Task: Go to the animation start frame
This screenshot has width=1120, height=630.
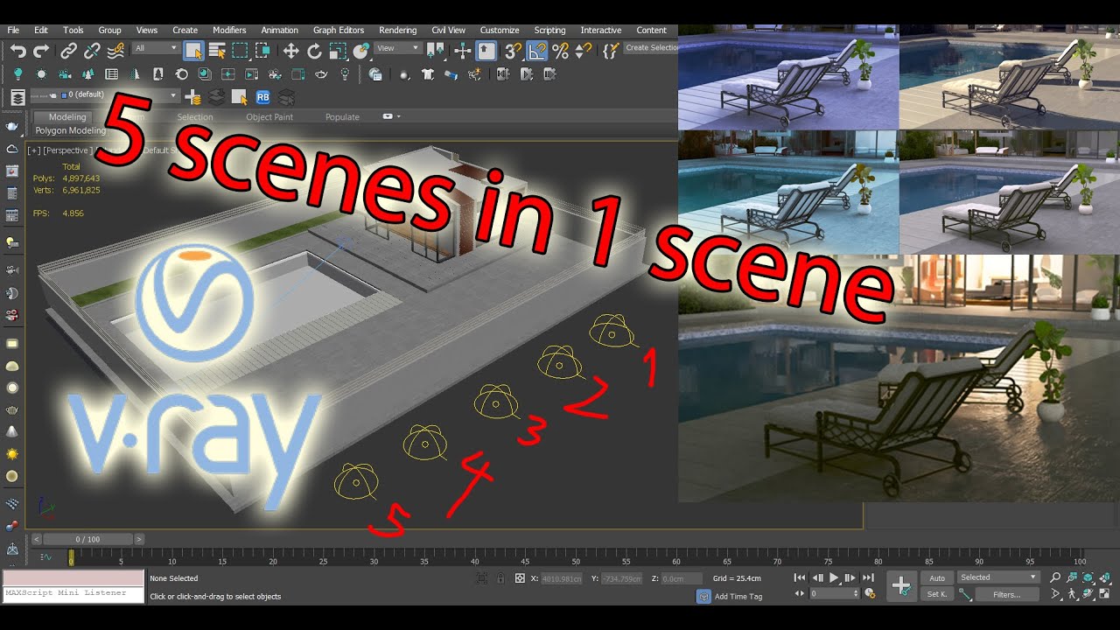Action: click(x=800, y=577)
